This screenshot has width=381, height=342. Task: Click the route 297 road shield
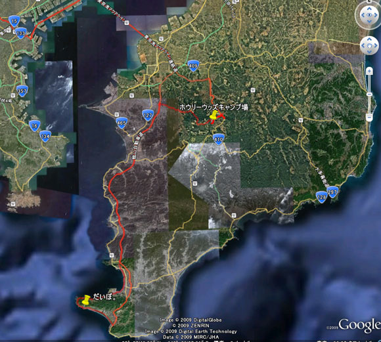coord(332,192)
